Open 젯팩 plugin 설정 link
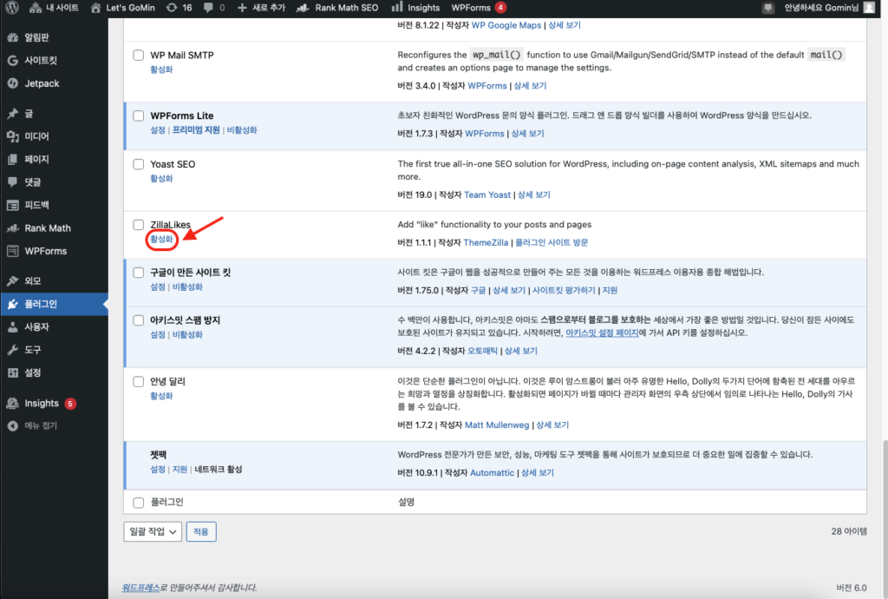888x599 pixels. (x=158, y=470)
